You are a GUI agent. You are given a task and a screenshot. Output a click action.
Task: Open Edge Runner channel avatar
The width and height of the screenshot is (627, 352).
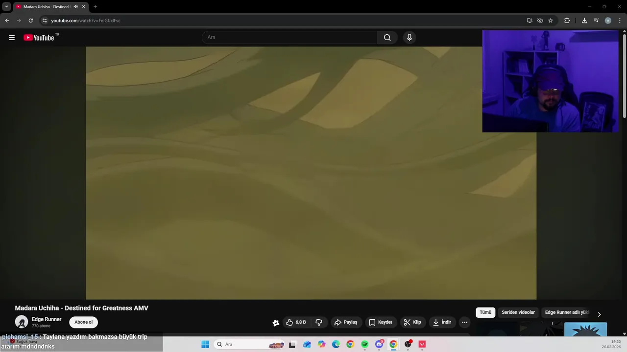click(22, 322)
